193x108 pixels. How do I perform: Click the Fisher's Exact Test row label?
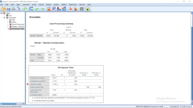tap(37, 87)
